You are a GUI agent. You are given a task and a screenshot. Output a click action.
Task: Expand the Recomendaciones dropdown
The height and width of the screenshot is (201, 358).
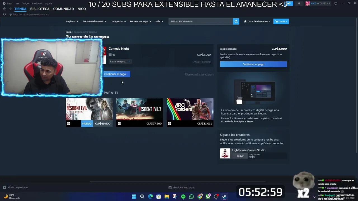pyautogui.click(x=95, y=21)
